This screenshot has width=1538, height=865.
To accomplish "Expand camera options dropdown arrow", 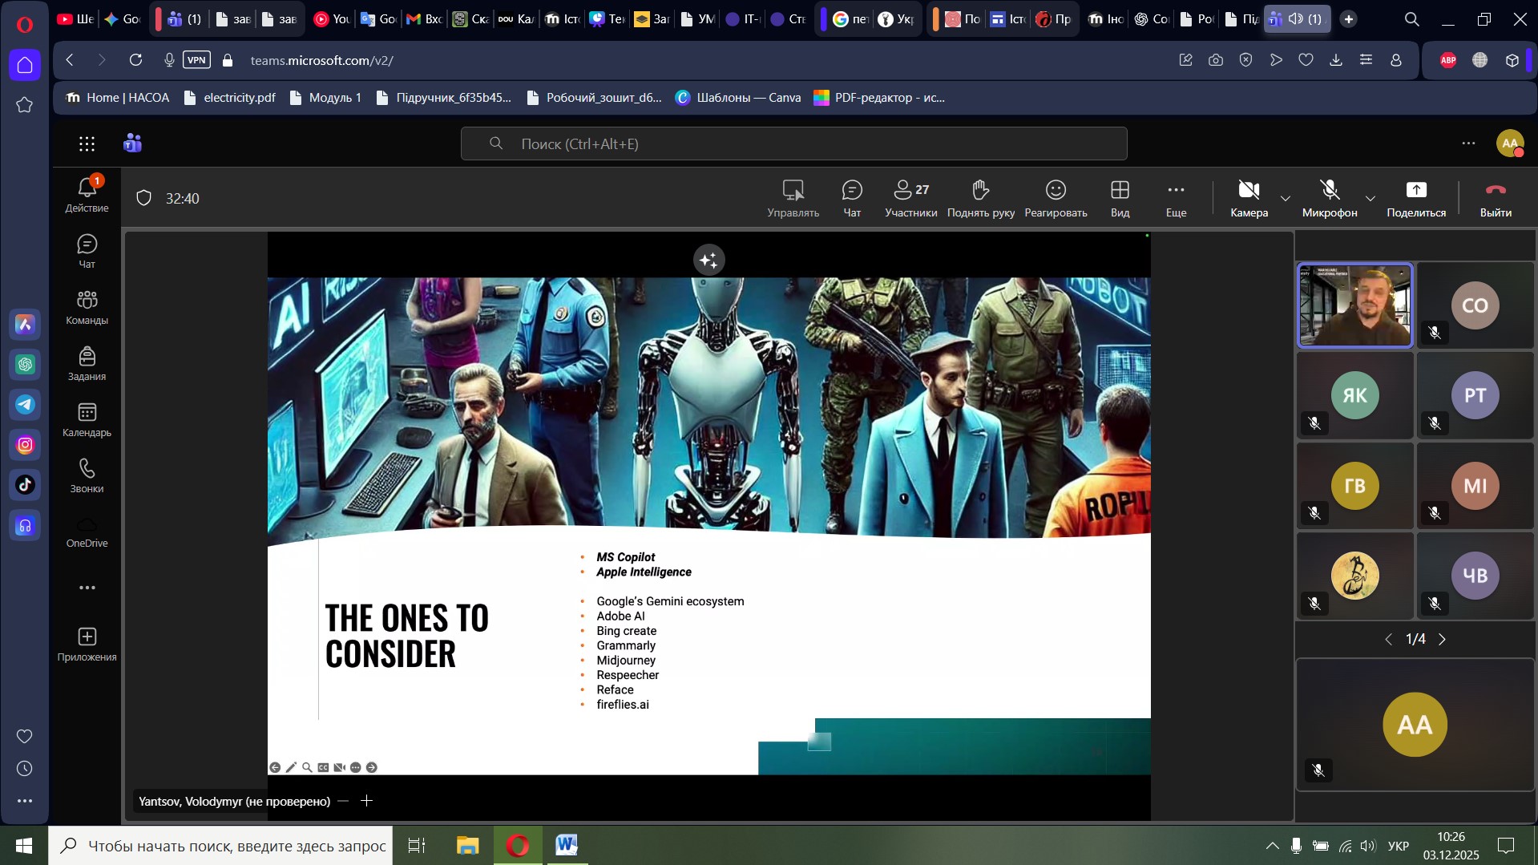I will coord(1286,199).
